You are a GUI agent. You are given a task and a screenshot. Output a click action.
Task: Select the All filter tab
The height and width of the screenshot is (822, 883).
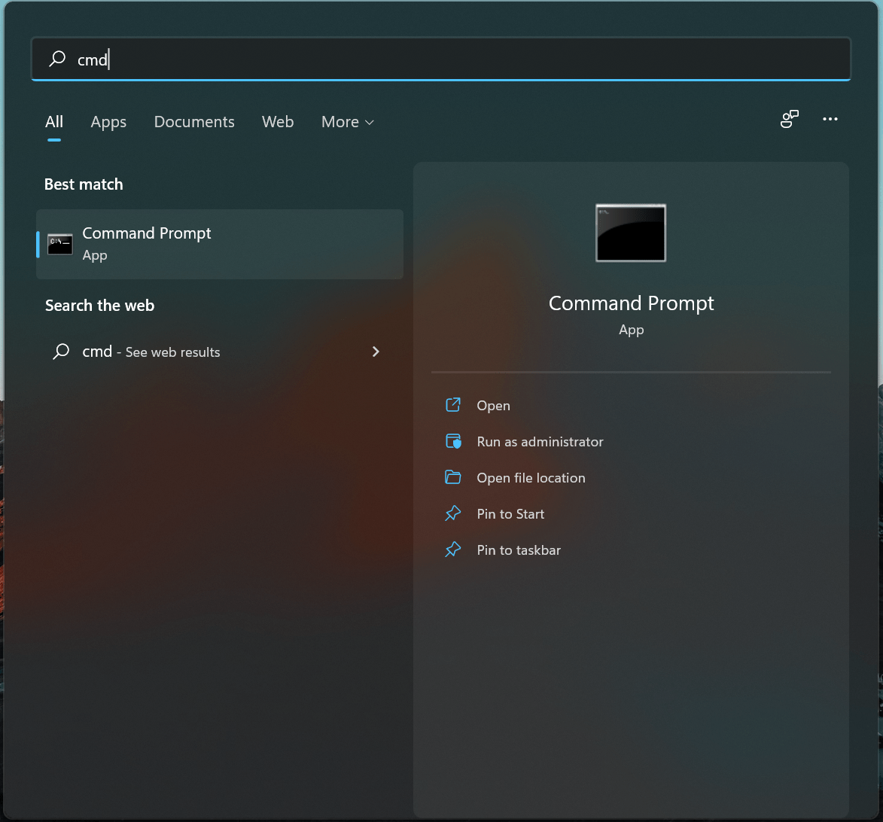[53, 122]
